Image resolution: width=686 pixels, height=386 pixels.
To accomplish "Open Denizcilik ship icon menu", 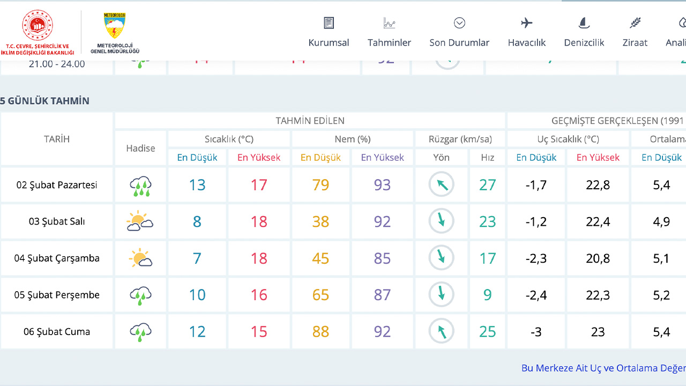I will pos(584,23).
